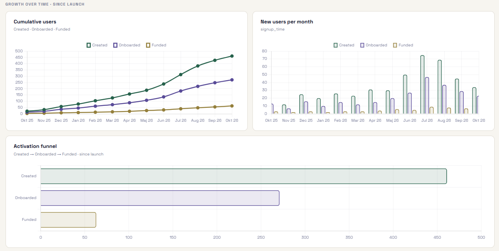Select cumulative Created point at Apr 26
Viewport: 499px width, 251px height.
[129, 94]
